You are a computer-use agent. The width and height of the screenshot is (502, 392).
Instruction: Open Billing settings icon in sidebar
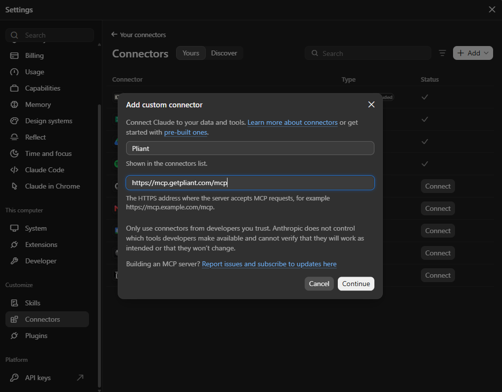[x=14, y=56]
